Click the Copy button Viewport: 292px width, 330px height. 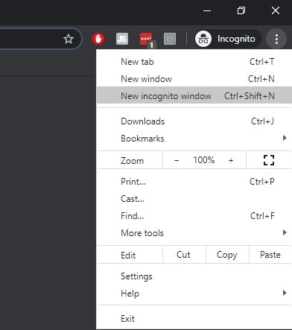point(227,255)
